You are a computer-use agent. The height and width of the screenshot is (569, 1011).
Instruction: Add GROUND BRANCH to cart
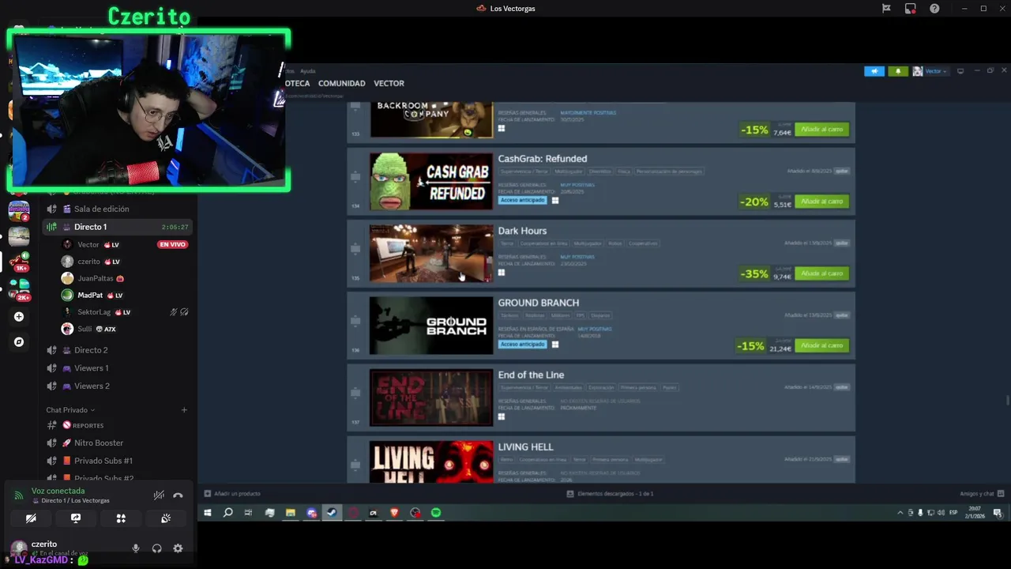(x=821, y=345)
